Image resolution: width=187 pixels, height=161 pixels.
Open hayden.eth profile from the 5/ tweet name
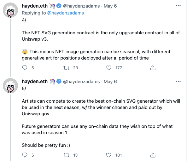pyautogui.click(x=35, y=82)
